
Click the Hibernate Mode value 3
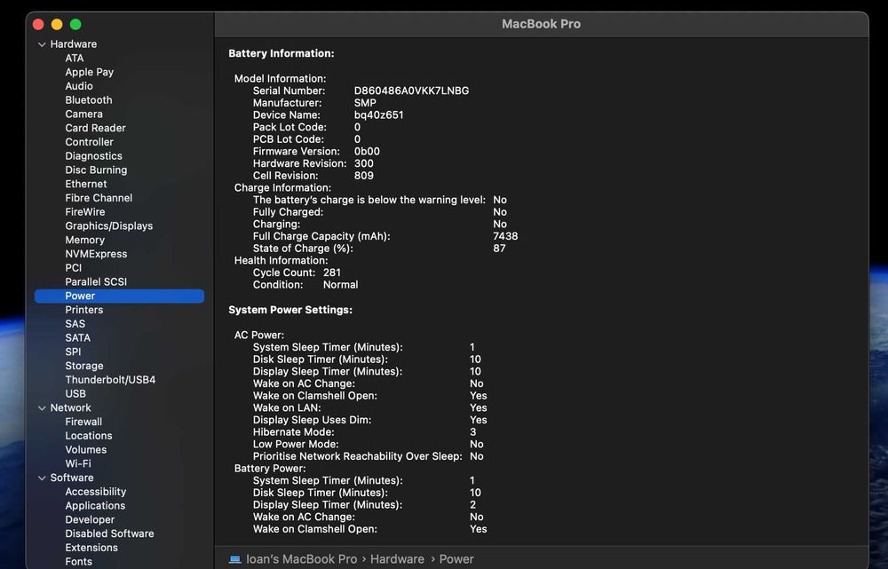point(473,432)
